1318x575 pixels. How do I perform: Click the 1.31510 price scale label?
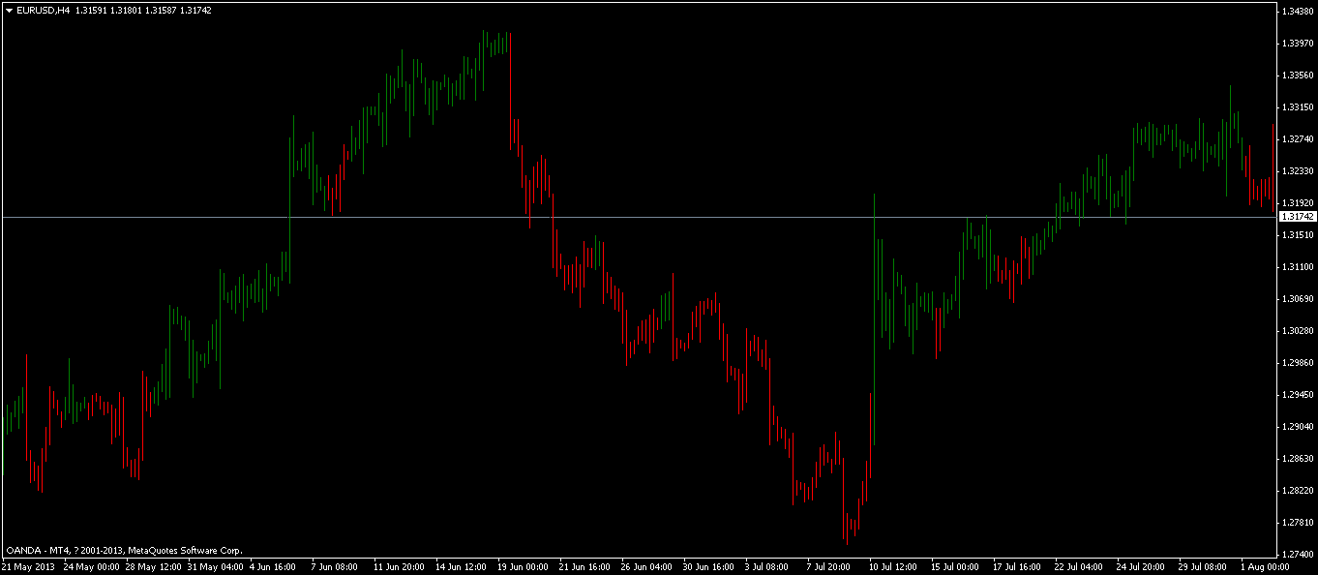[1297, 234]
